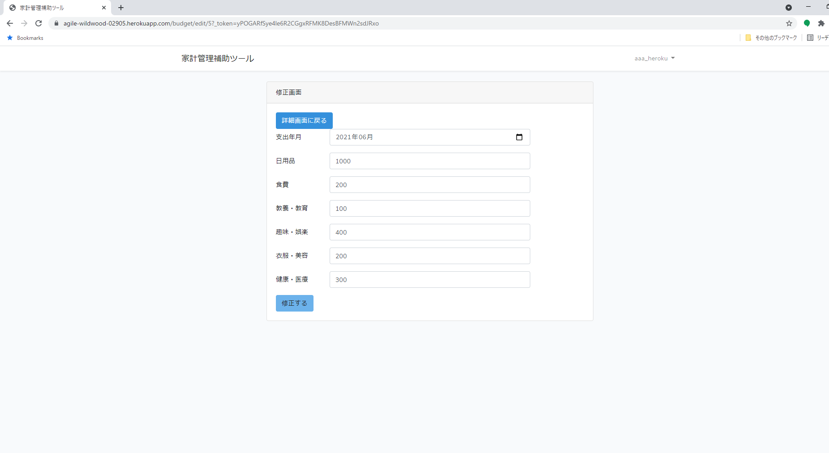Minimize the browser window
The height and width of the screenshot is (453, 829).
[x=808, y=7]
